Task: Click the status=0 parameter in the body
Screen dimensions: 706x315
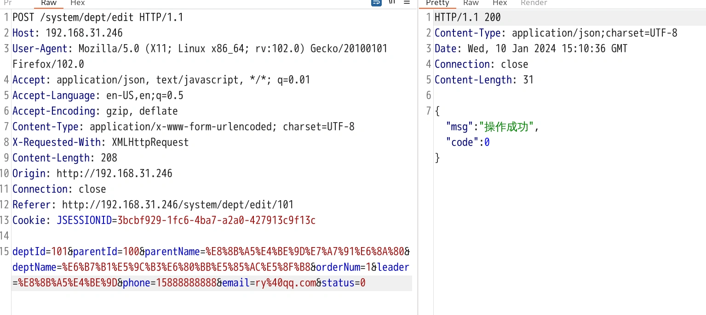Action: tap(343, 283)
